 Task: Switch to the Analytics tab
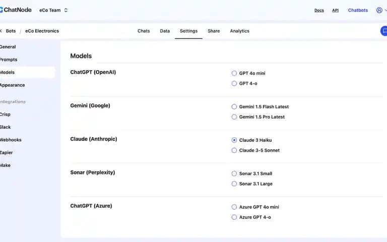coord(239,31)
